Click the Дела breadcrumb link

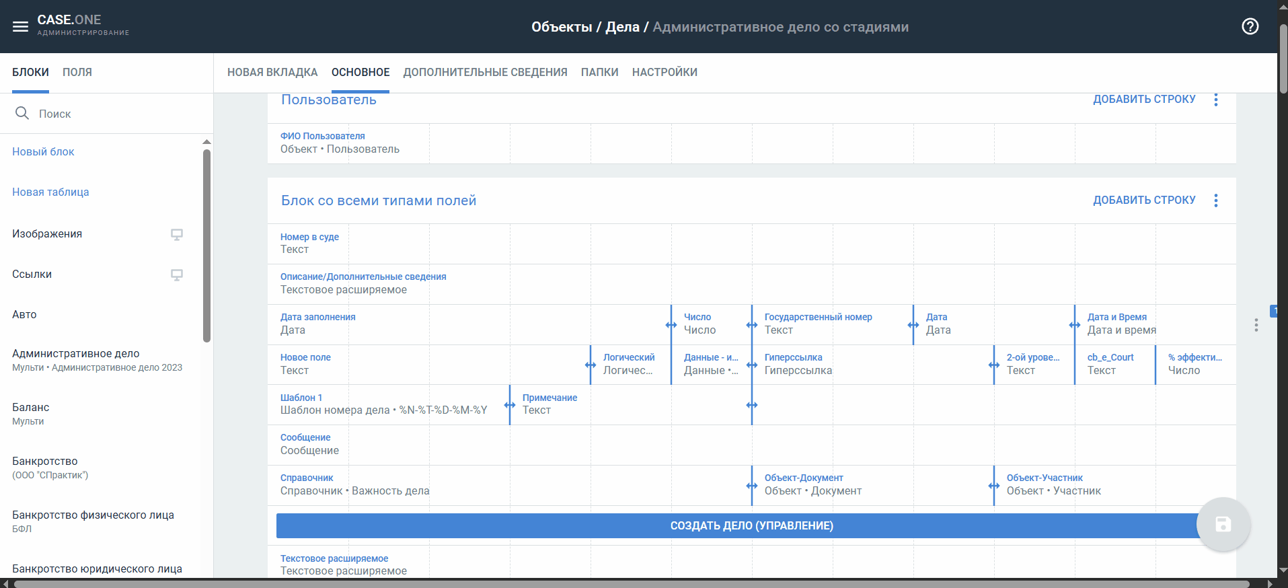coord(622,27)
